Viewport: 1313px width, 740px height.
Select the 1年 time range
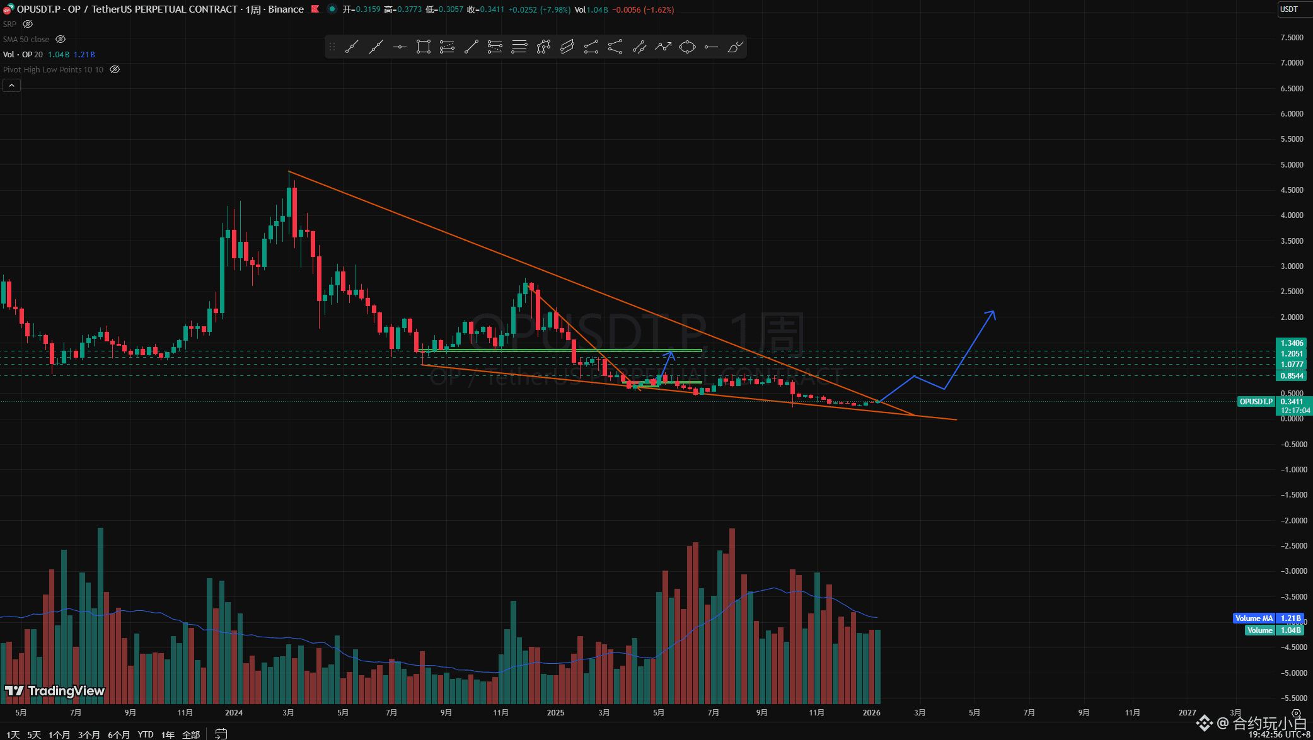click(x=168, y=734)
